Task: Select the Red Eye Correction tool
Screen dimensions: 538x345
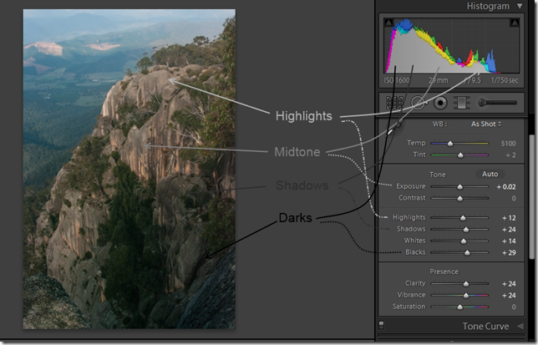Action: [440, 103]
